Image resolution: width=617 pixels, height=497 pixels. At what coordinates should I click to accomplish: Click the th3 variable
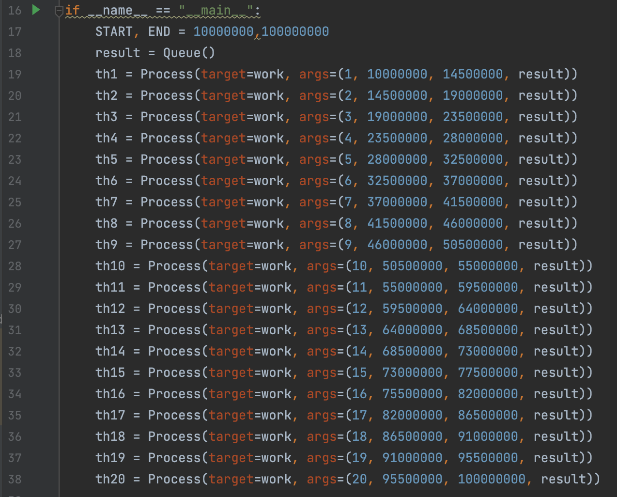(x=107, y=117)
